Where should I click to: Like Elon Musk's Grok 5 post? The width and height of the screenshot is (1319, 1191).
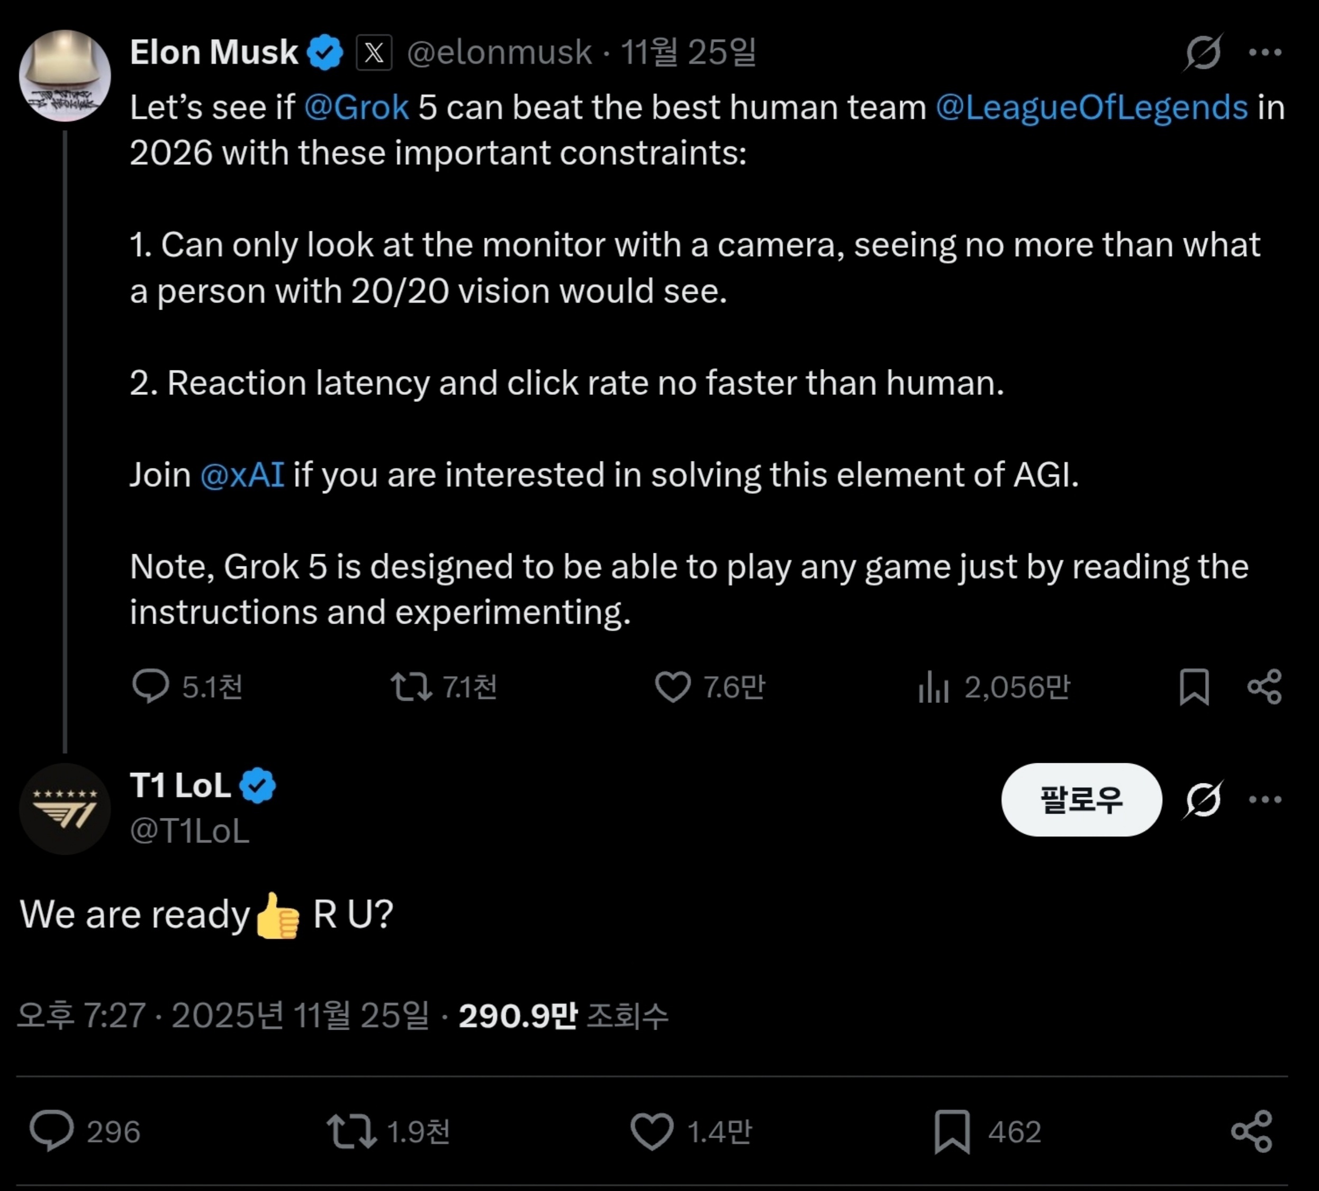[673, 687]
